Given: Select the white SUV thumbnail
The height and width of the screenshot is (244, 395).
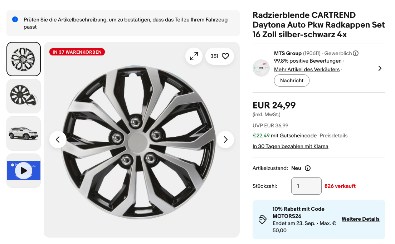Looking at the screenshot, I should pyautogui.click(x=24, y=134).
